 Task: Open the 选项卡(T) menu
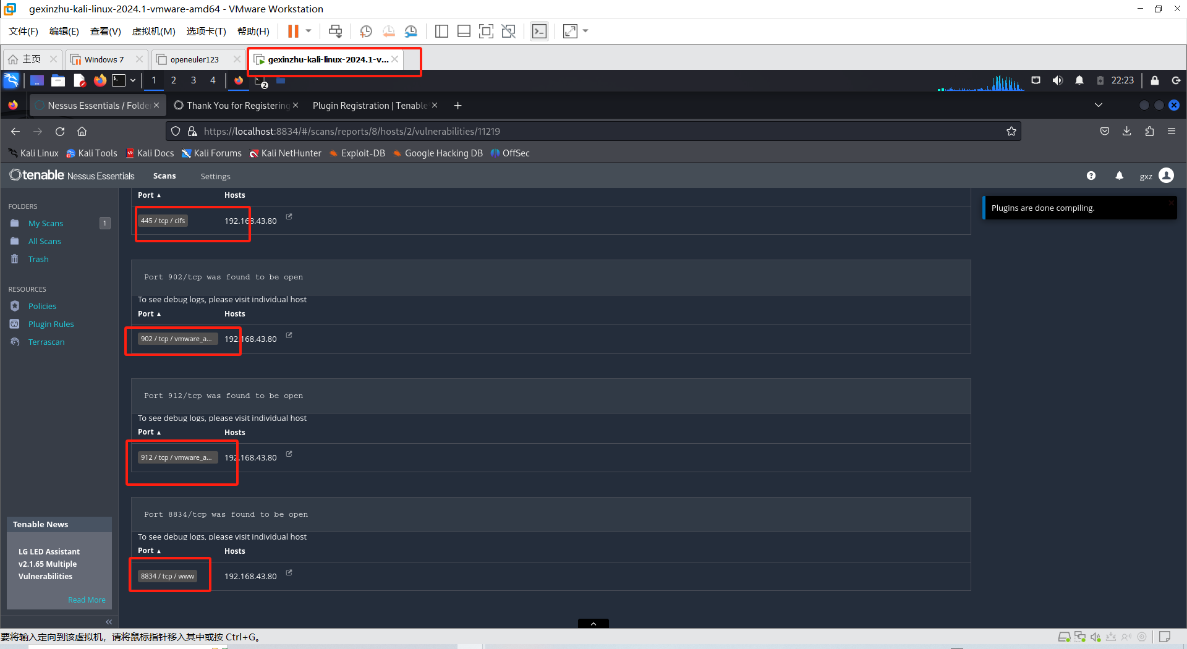click(x=206, y=32)
